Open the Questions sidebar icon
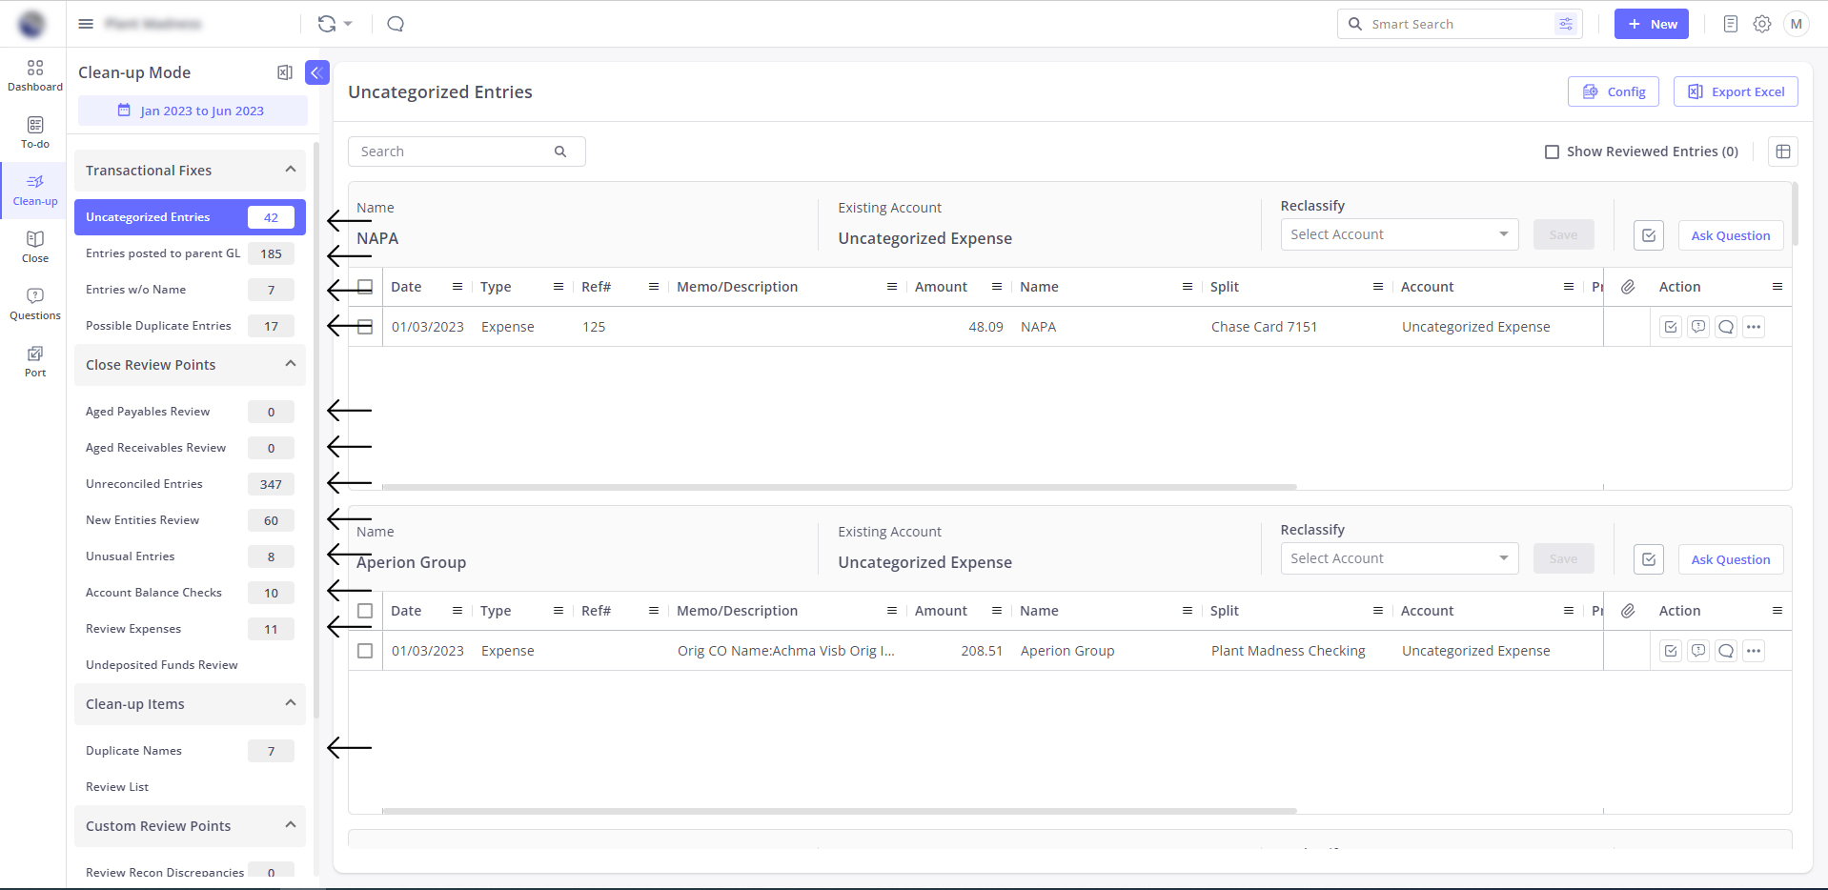Image resolution: width=1828 pixels, height=890 pixels. [x=35, y=304]
